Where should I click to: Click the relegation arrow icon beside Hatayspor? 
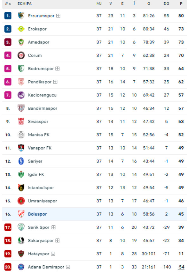pyautogui.click(x=53, y=254)
